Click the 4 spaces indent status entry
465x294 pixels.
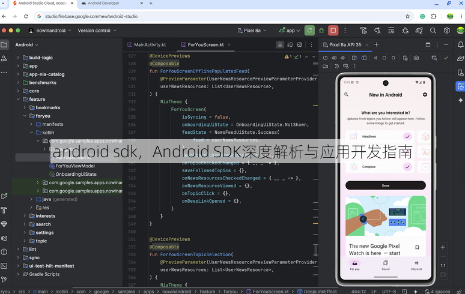(437, 292)
